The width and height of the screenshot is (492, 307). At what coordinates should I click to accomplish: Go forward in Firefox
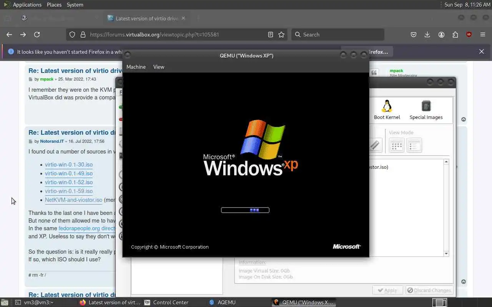pos(23,35)
